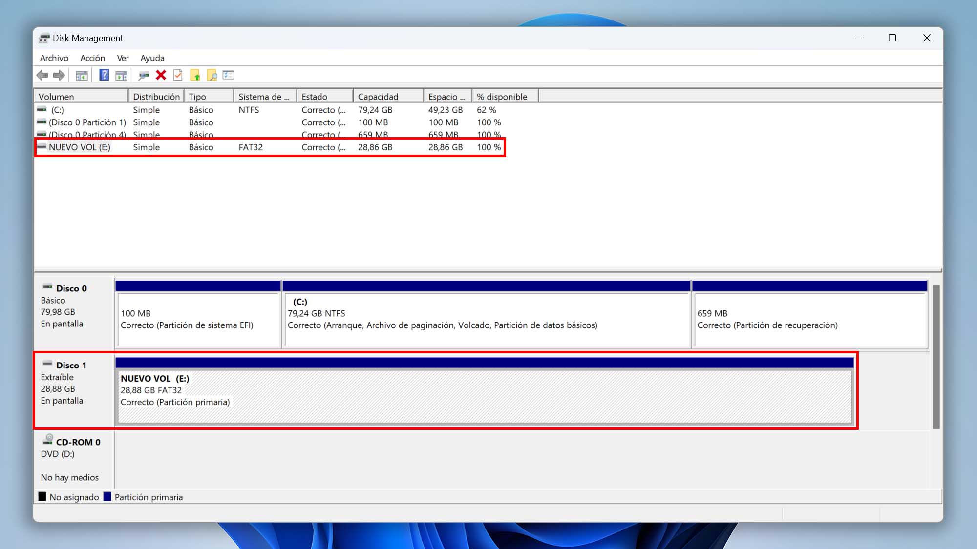Open Help via blue question mark icon
Image resolution: width=977 pixels, height=549 pixels.
(x=104, y=75)
